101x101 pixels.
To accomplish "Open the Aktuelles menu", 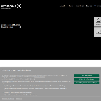I will pyautogui.click(x=63, y=6).
